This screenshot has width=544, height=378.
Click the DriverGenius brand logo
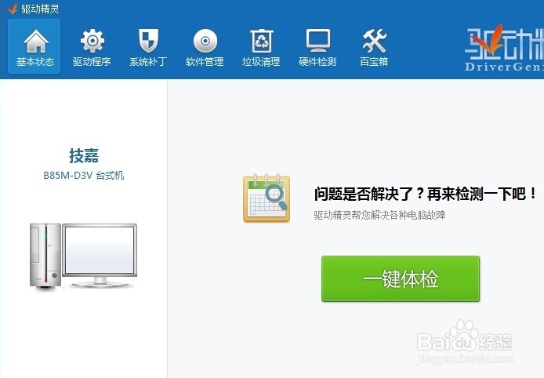pyautogui.click(x=504, y=47)
